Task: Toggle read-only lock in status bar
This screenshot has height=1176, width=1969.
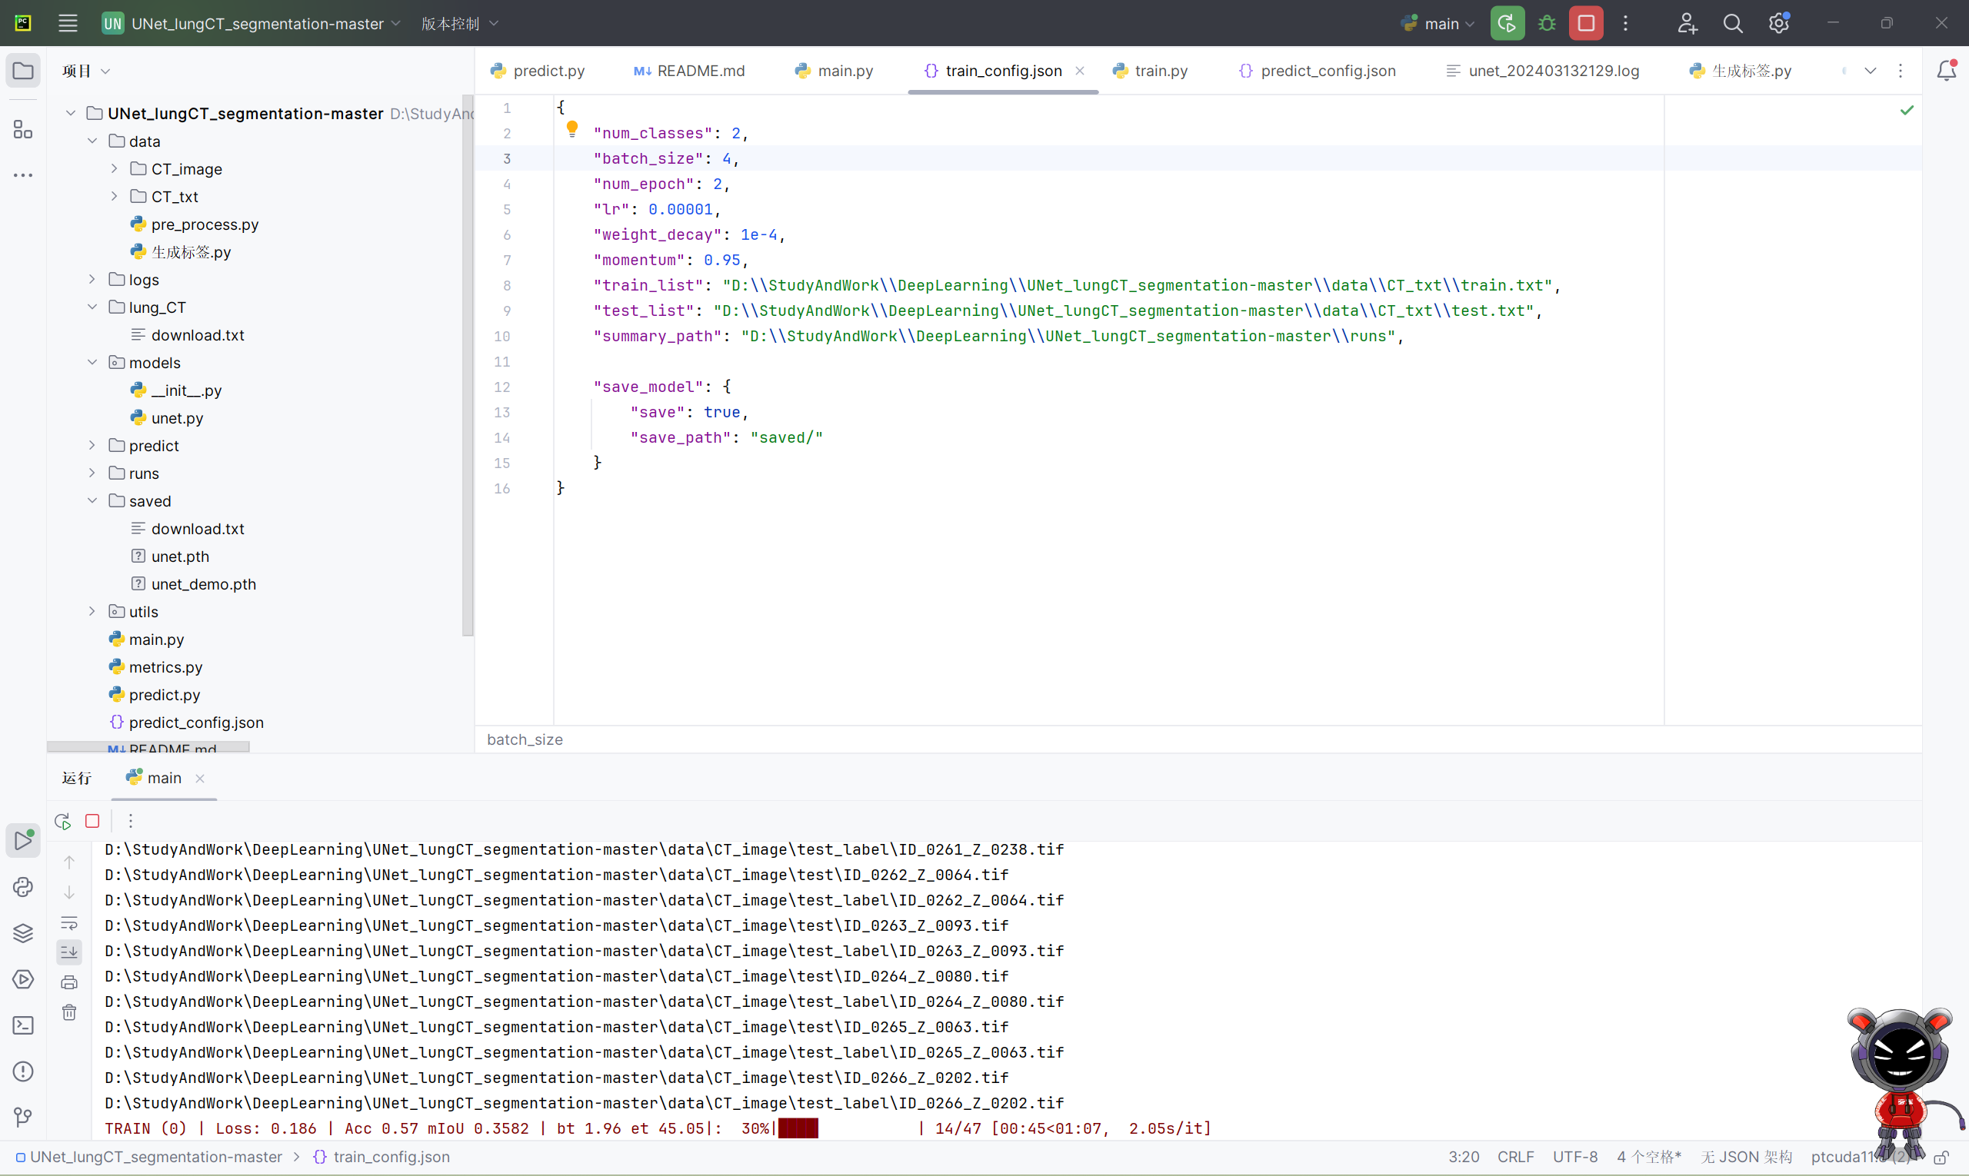Action: [1941, 1157]
